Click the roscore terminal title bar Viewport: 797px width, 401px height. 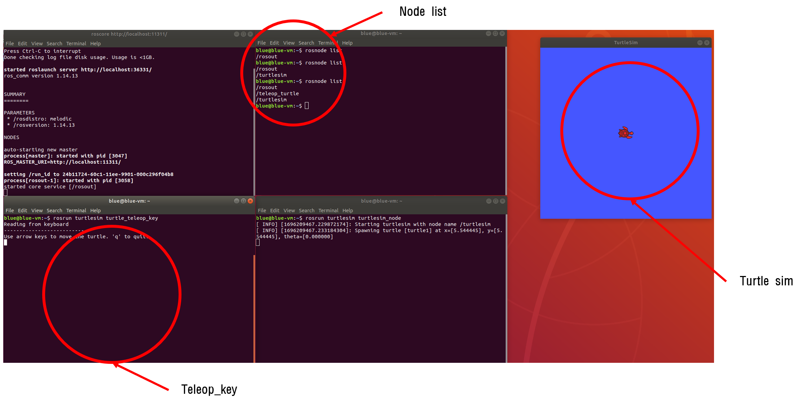[x=129, y=34]
